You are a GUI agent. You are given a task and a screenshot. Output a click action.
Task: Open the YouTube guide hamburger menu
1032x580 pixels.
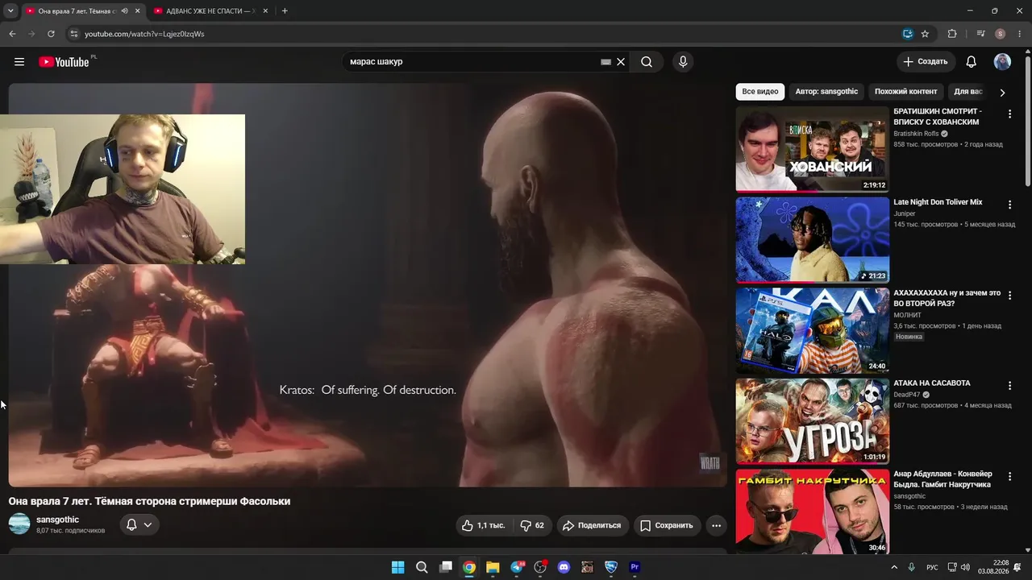coord(19,62)
